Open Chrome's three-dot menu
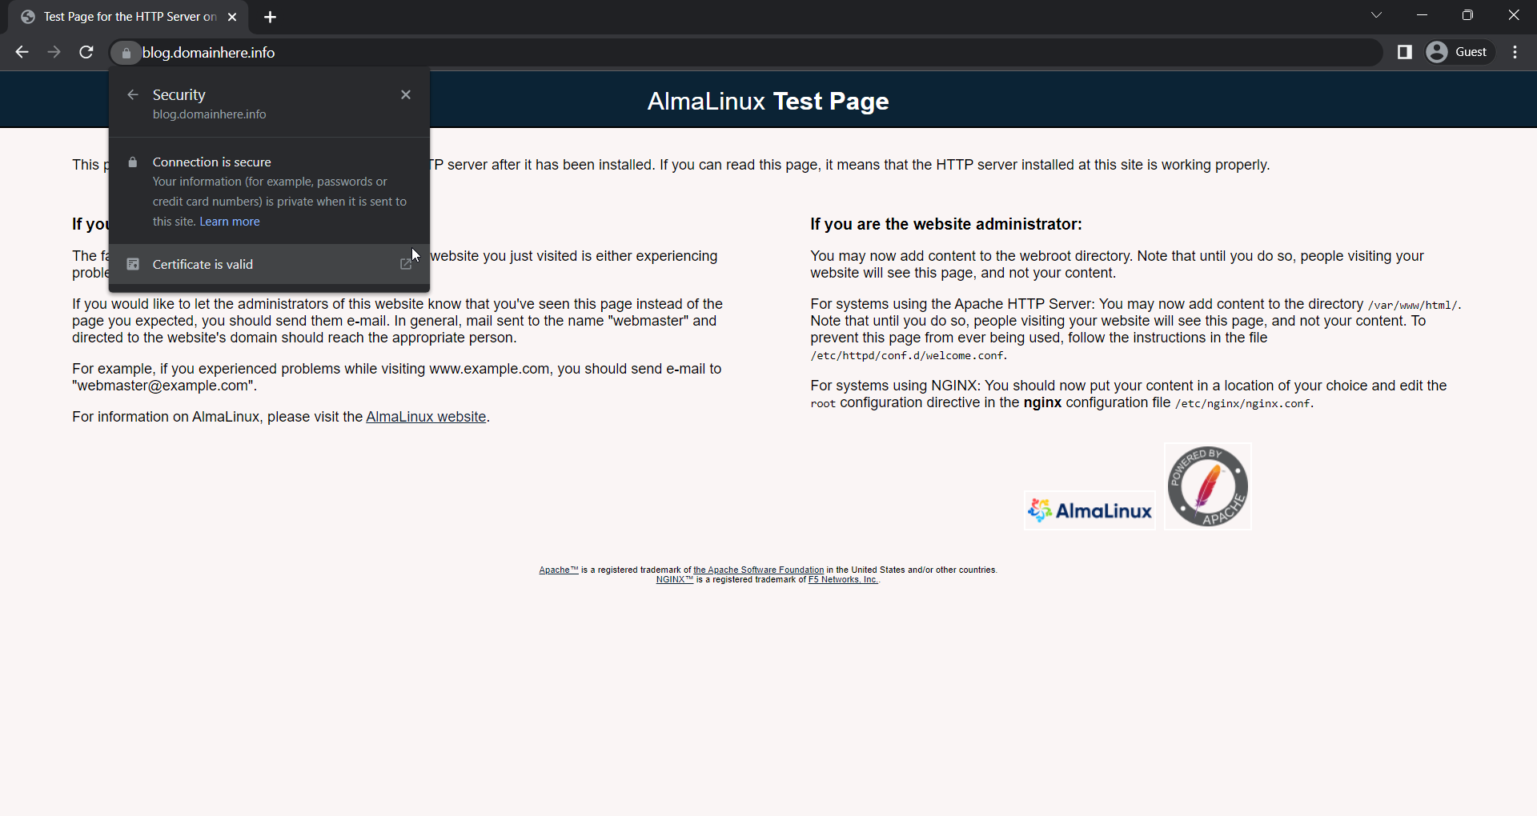The width and height of the screenshot is (1537, 816). coord(1515,52)
